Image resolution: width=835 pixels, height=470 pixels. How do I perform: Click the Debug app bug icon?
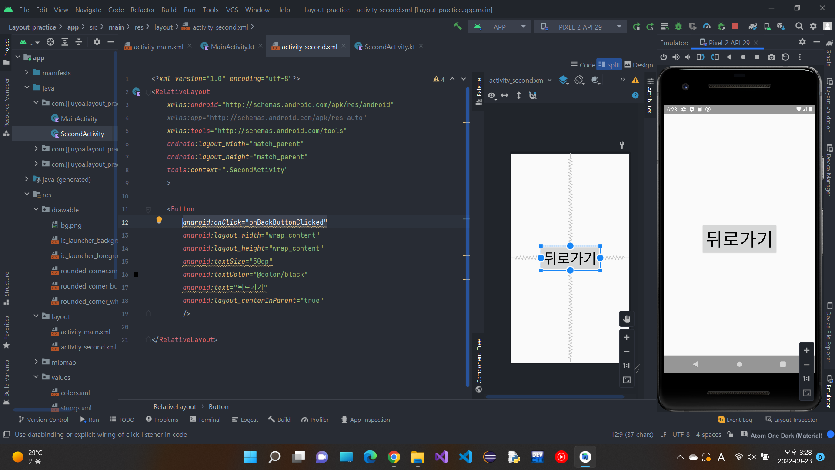pyautogui.click(x=678, y=27)
